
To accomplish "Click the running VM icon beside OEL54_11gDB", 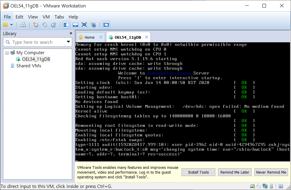I will point(18,59).
